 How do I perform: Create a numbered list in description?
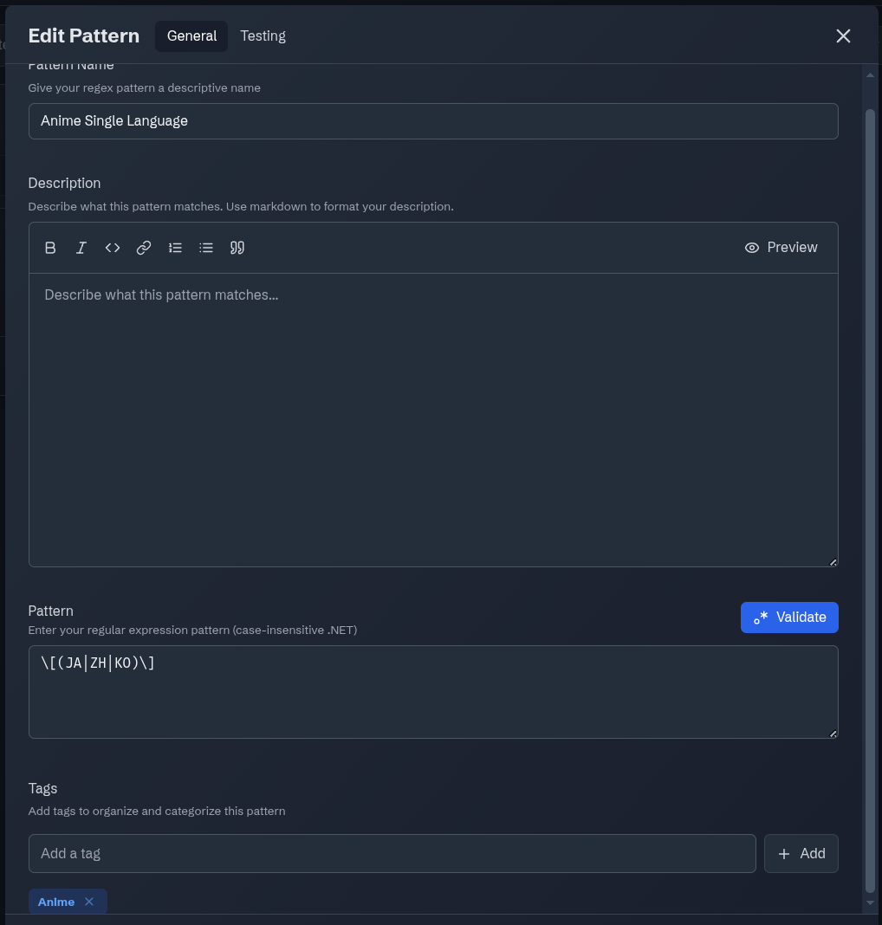coord(175,248)
